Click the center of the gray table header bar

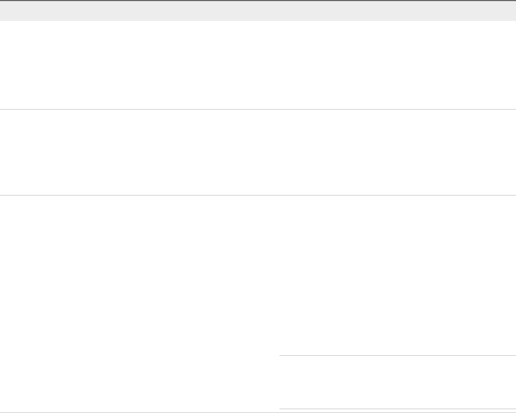[x=258, y=11]
